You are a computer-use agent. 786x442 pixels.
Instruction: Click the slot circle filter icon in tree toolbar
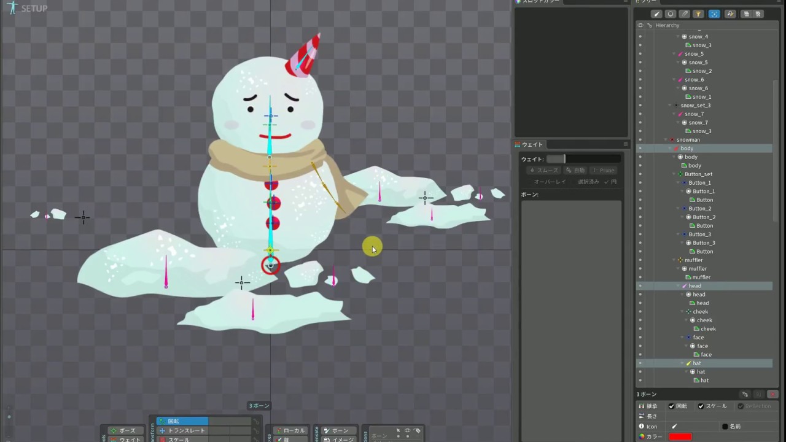tap(671, 14)
